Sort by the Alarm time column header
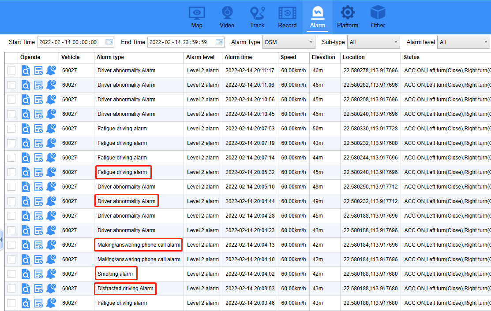This screenshot has height=311, width=491. click(x=250, y=57)
